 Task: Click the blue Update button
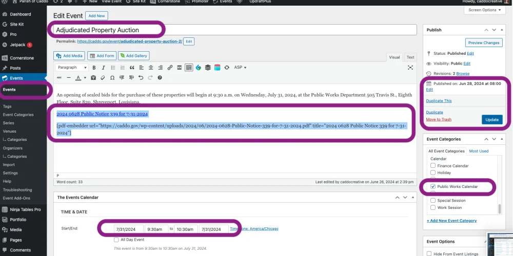[491, 119]
